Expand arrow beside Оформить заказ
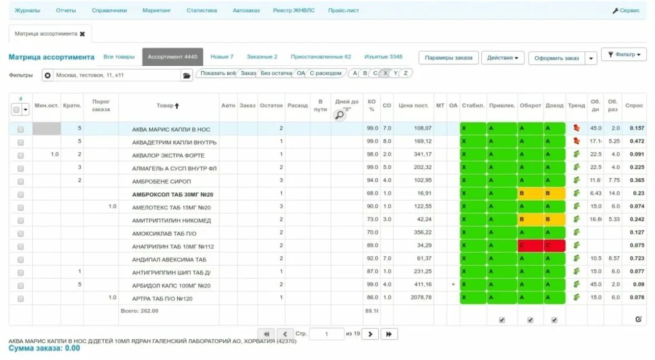 point(590,58)
